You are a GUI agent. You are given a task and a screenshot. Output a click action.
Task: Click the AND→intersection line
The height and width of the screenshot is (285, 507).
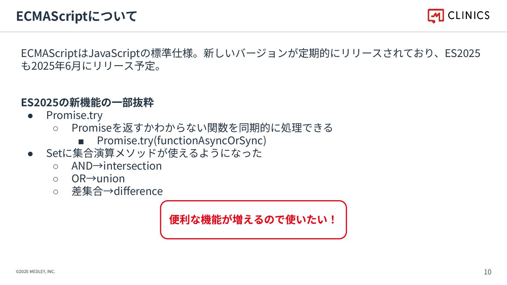[117, 166]
